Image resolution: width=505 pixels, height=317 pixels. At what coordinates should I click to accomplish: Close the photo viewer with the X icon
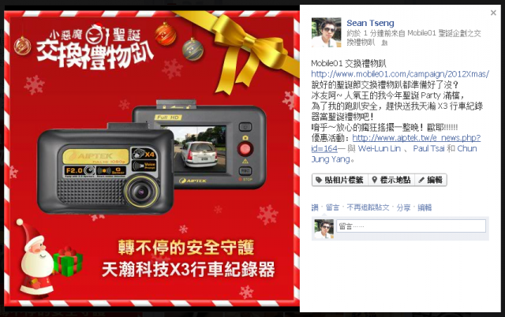click(x=493, y=13)
